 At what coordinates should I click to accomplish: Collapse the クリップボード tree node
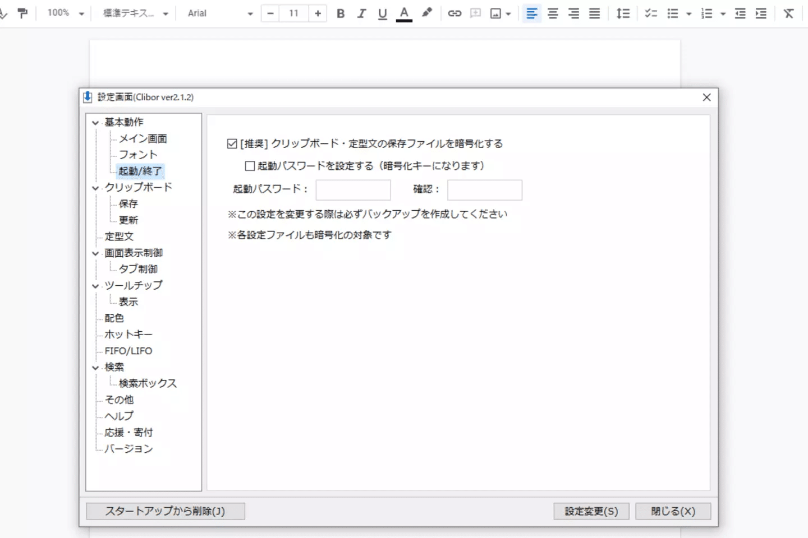tap(95, 188)
